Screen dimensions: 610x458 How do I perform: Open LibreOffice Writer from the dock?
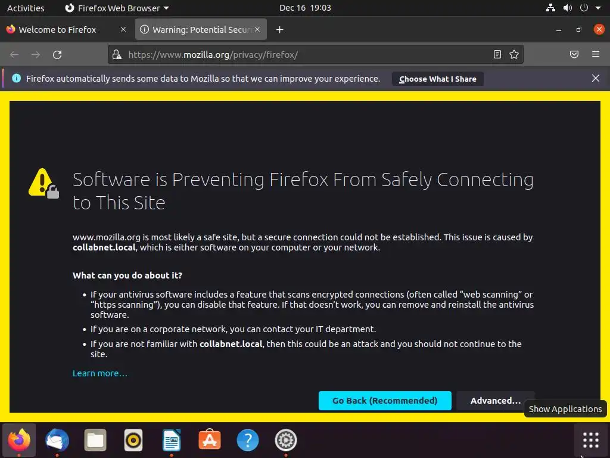click(x=171, y=440)
